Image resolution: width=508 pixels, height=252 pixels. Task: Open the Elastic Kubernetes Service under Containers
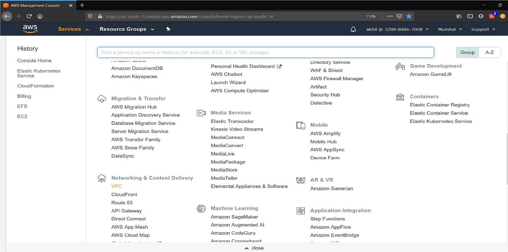click(441, 121)
